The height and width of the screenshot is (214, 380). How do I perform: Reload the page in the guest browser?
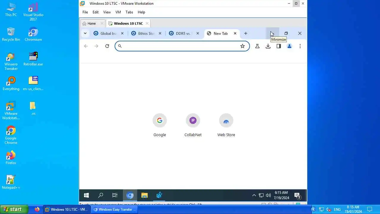107,46
